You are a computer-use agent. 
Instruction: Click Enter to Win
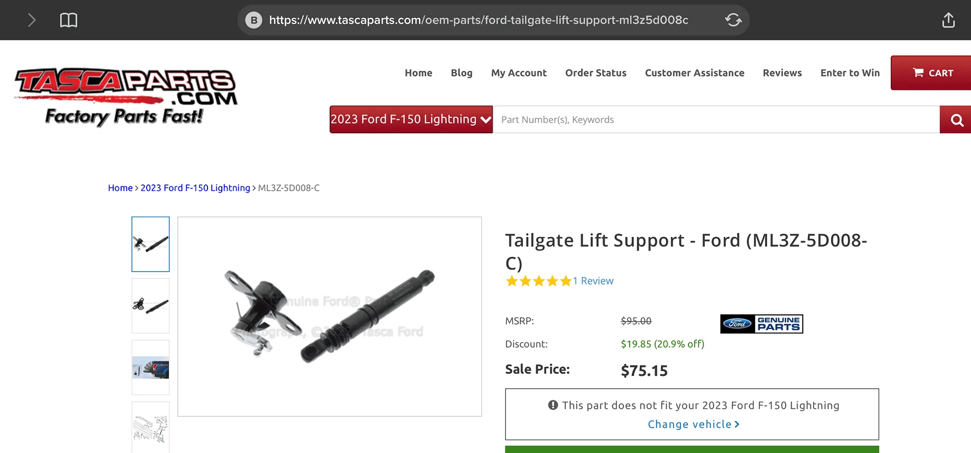(849, 73)
